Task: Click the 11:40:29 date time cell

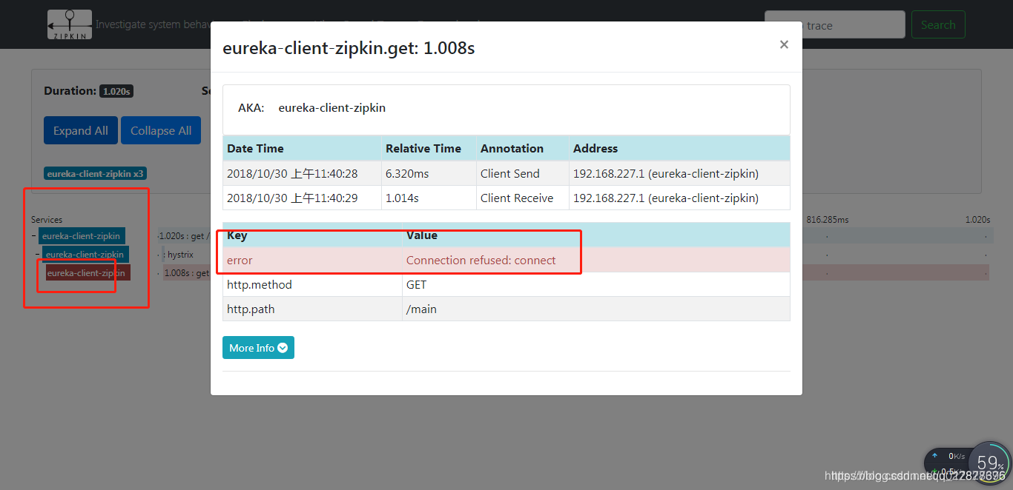Action: [302, 198]
